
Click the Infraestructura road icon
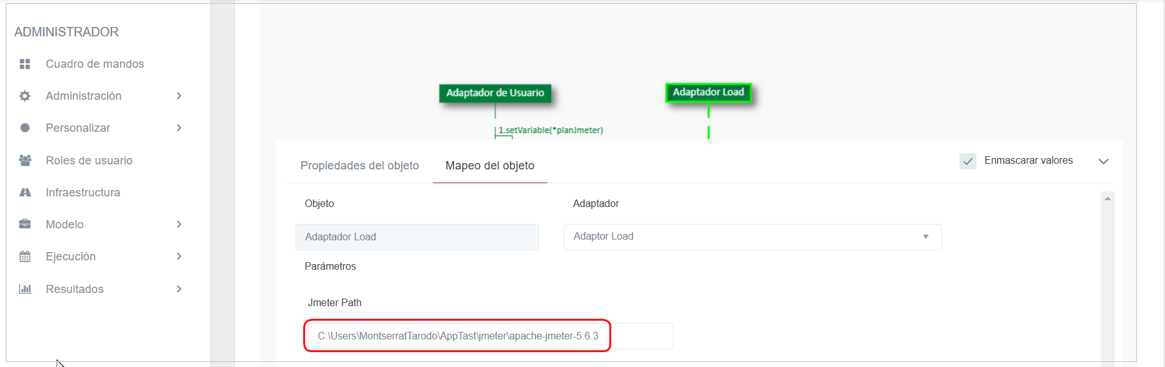(25, 193)
